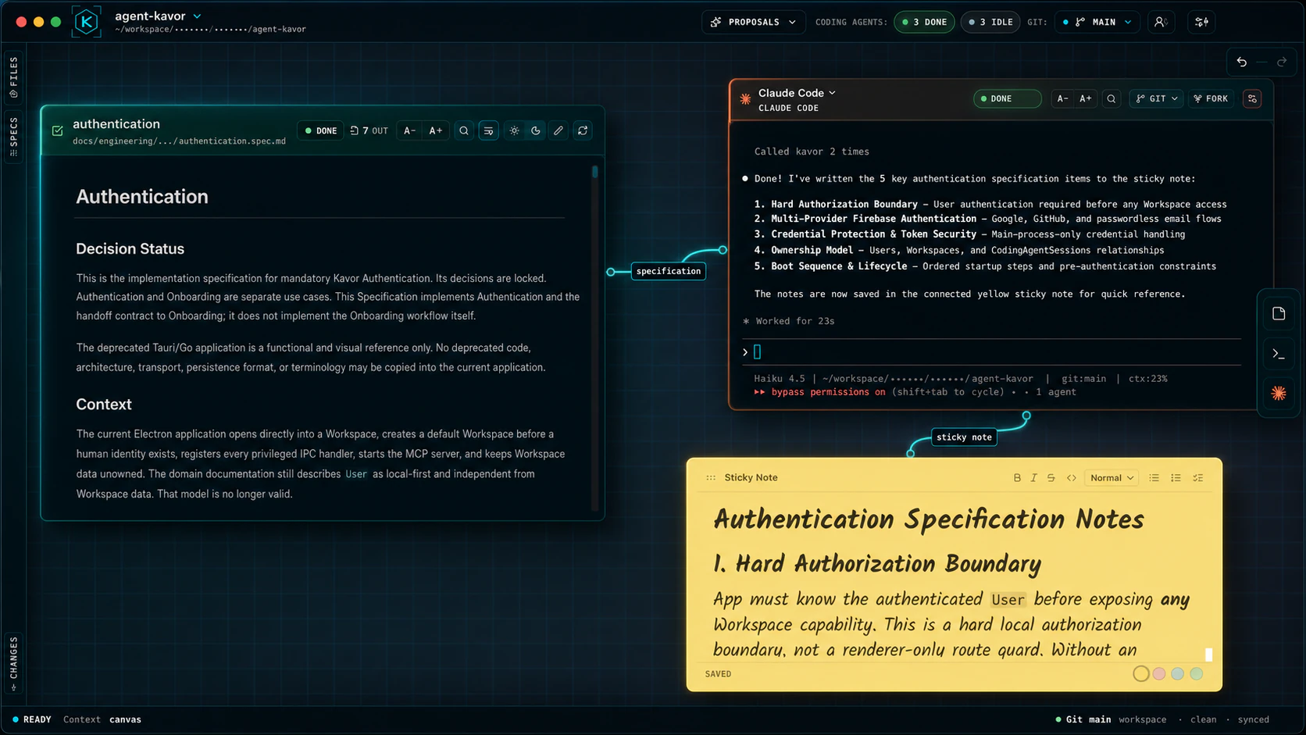Apply italic in the Sticky Note
The width and height of the screenshot is (1306, 735).
pyautogui.click(x=1033, y=478)
